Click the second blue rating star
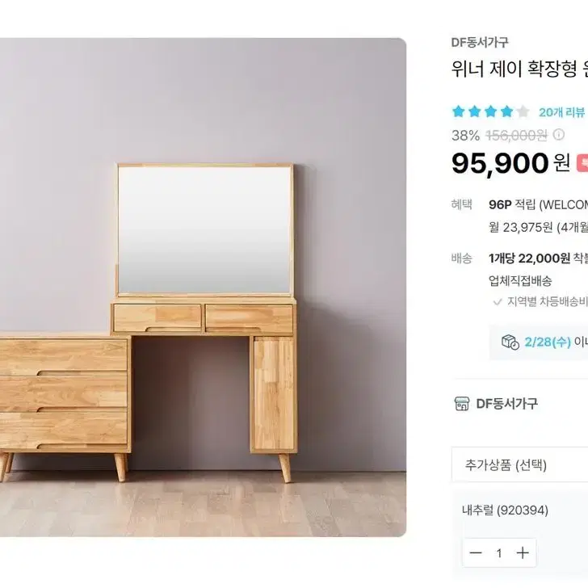The height and width of the screenshot is (588, 588). (474, 111)
